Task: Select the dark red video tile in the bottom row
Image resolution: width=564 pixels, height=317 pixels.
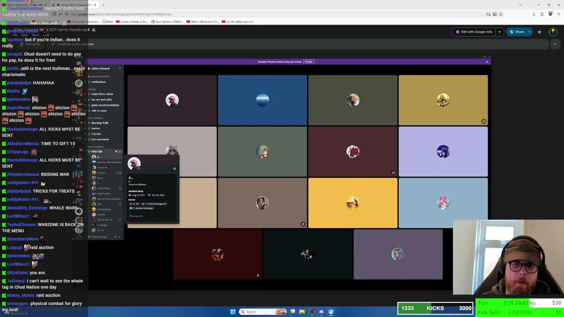Action: [217, 254]
